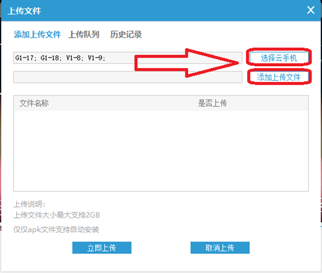Image resolution: width=322 pixels, height=273 pixels.
Task: Open the 历史记录 tab
Action: click(x=126, y=34)
